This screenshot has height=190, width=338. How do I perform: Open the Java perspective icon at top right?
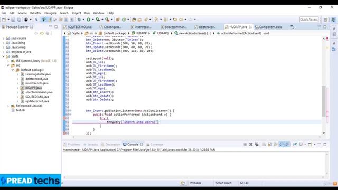[333, 20]
